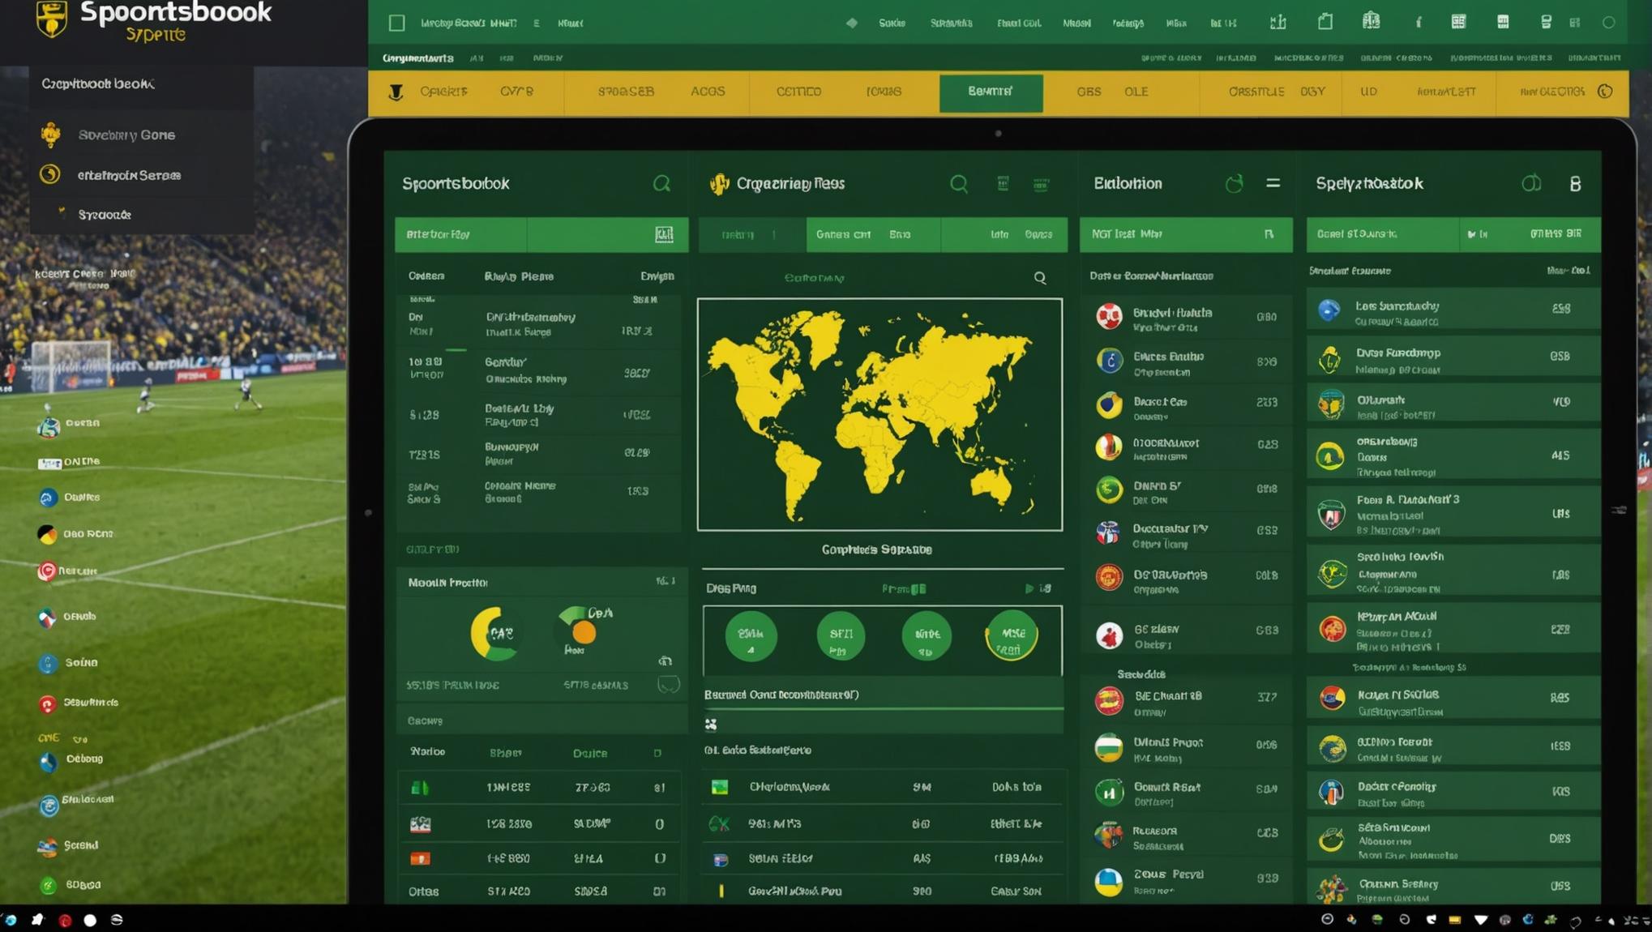Screen dimensions: 1652x932
Task: Click the yellow-outlined circle button under Dres Pung
Action: [x=1012, y=635]
